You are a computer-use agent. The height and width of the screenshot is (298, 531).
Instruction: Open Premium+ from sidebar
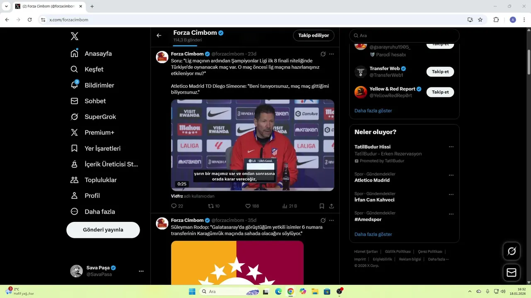93,132
